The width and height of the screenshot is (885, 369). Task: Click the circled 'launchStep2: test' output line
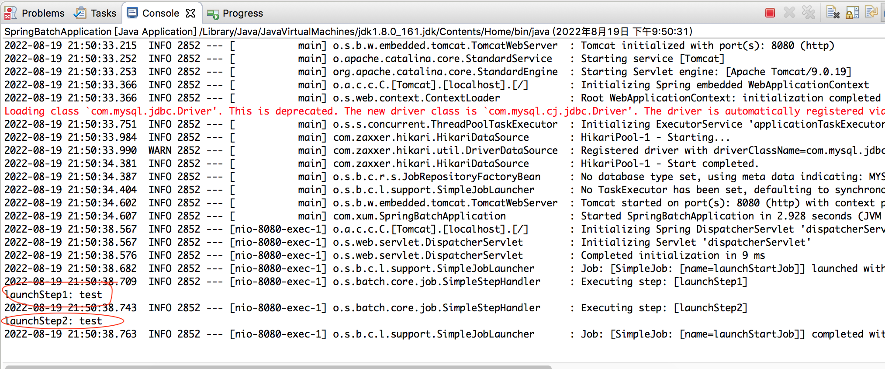click(x=54, y=321)
